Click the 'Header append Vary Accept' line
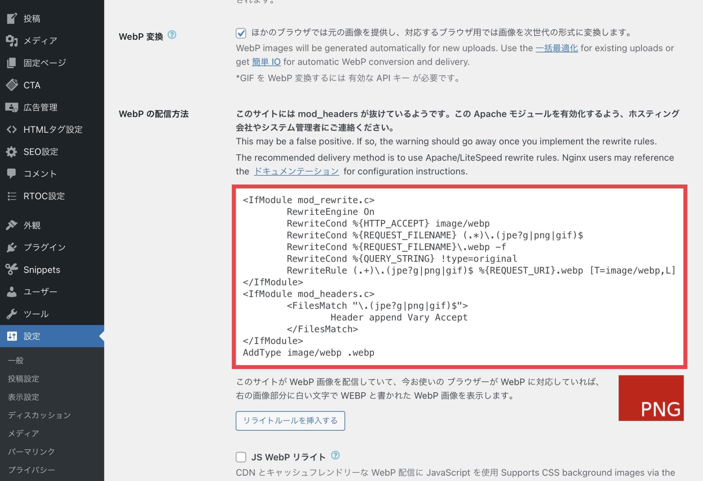Viewport: 703px width, 481px height. (399, 318)
